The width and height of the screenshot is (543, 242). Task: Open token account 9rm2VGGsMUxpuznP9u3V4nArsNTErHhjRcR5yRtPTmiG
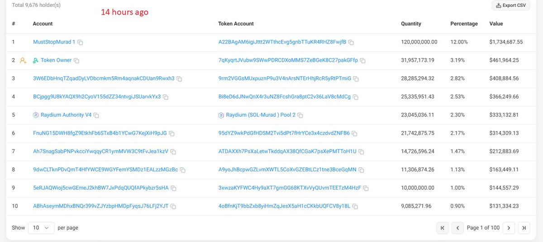coord(285,78)
